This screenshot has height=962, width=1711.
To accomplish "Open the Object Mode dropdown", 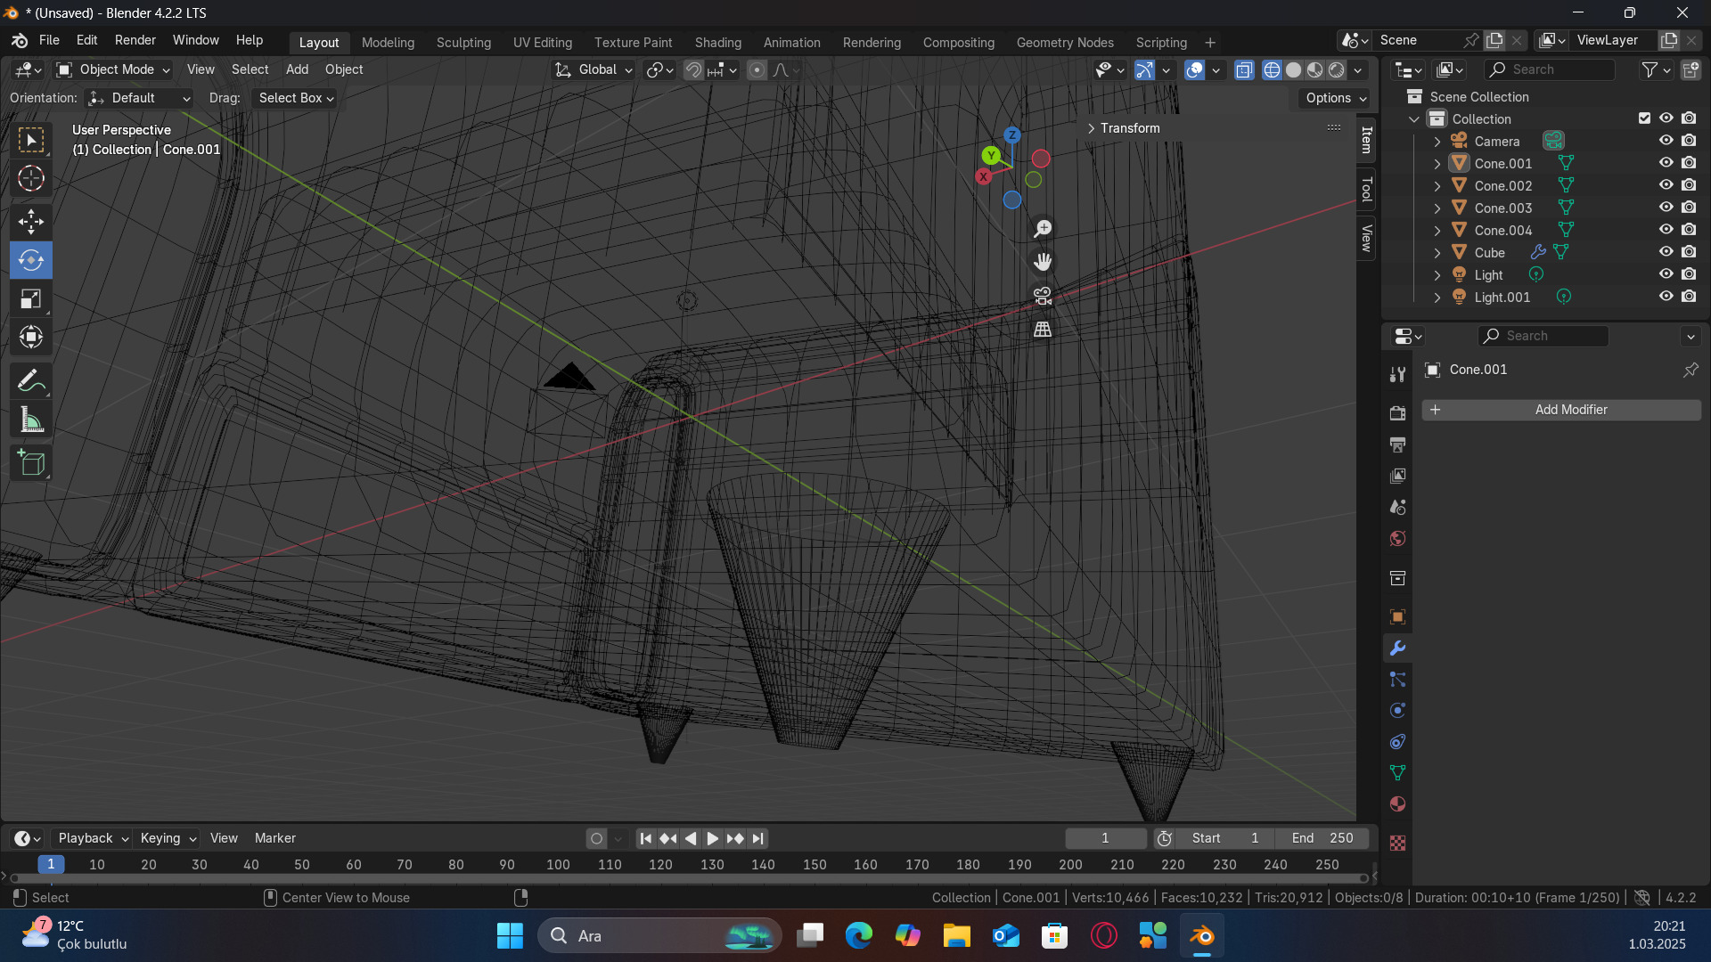I will point(113,69).
